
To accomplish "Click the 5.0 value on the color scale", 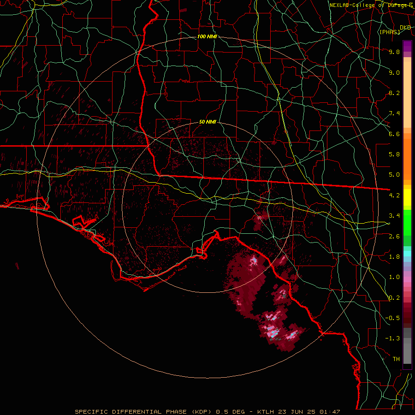I will 394,175.
